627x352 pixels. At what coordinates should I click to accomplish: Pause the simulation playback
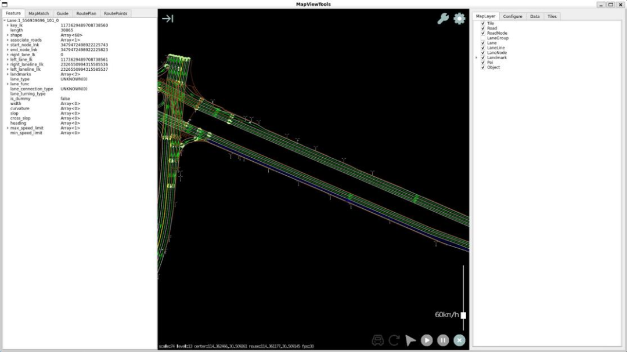coord(443,340)
